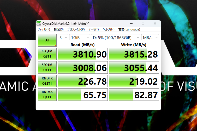Click the RND4K Q32T1 write value 219.02
The height and width of the screenshot is (131, 197).
(134, 81)
